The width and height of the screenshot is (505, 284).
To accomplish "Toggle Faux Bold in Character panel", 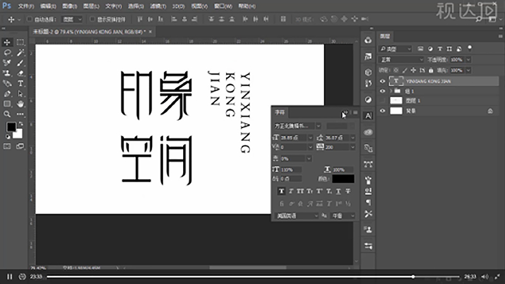I will 281,191.
